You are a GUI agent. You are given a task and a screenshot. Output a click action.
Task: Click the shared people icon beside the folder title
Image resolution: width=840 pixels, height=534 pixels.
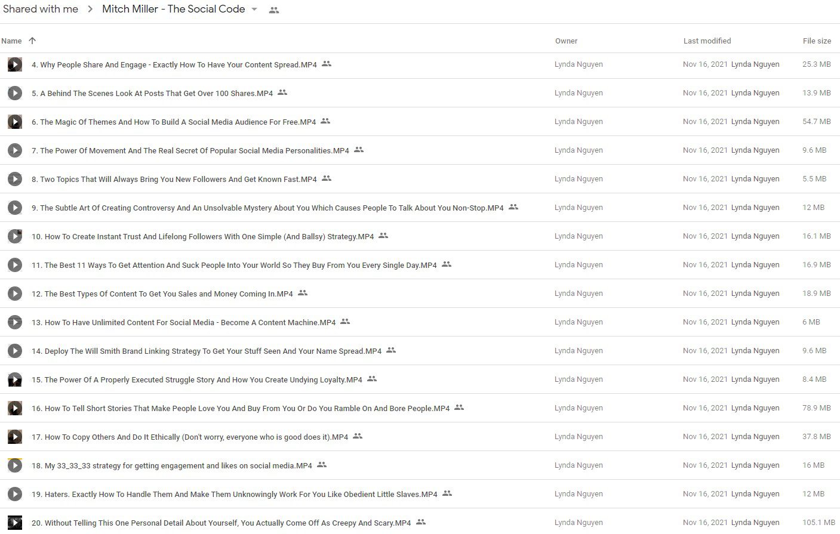coord(274,10)
